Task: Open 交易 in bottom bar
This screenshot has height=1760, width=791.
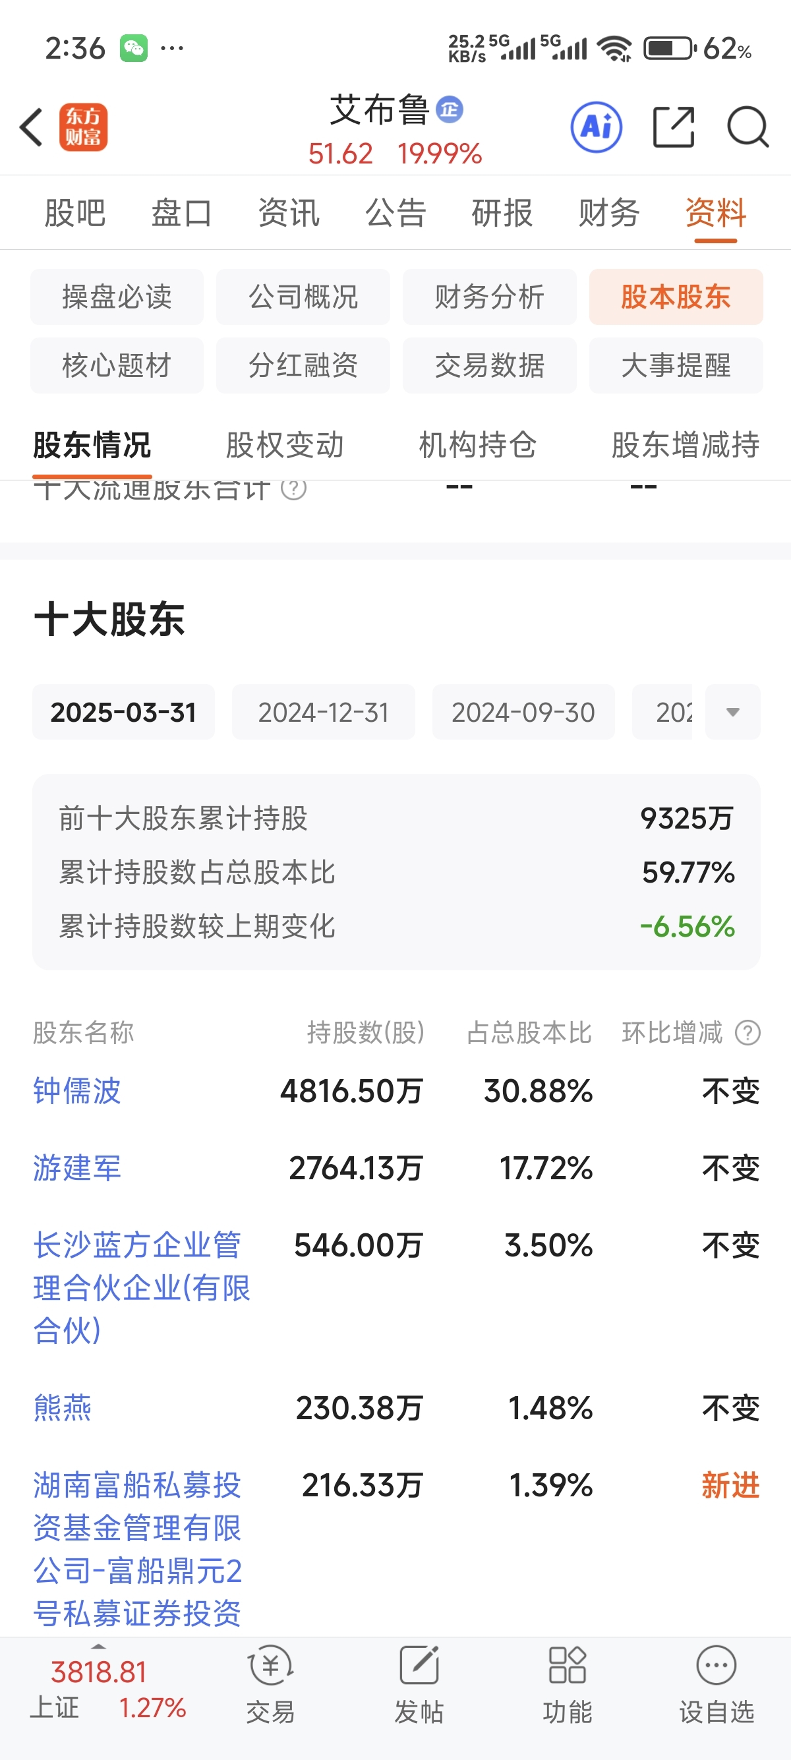Action: pos(270,1685)
